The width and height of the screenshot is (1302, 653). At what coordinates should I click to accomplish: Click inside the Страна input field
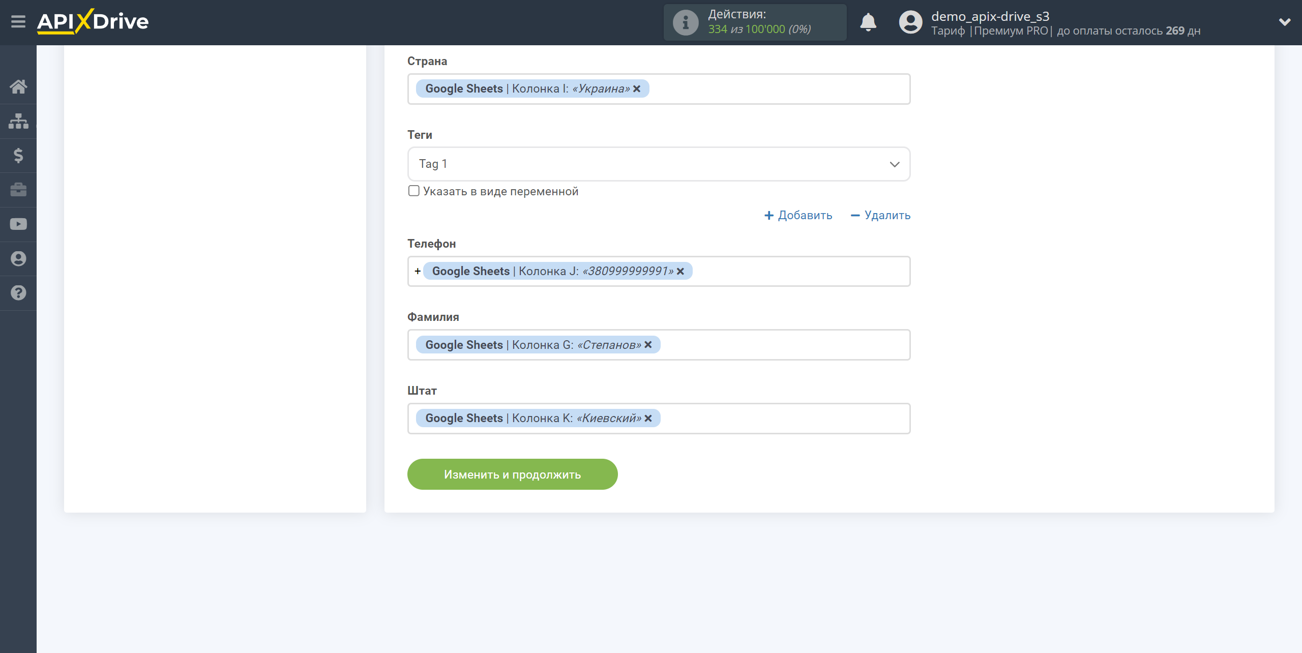pos(659,89)
